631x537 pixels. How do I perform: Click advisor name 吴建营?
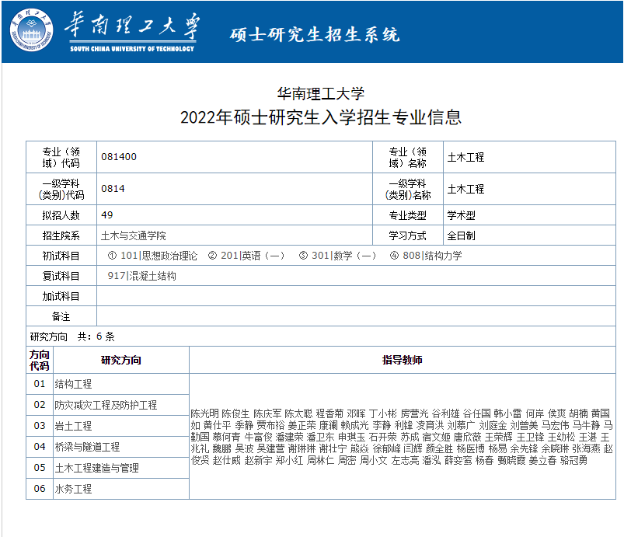coord(271,448)
